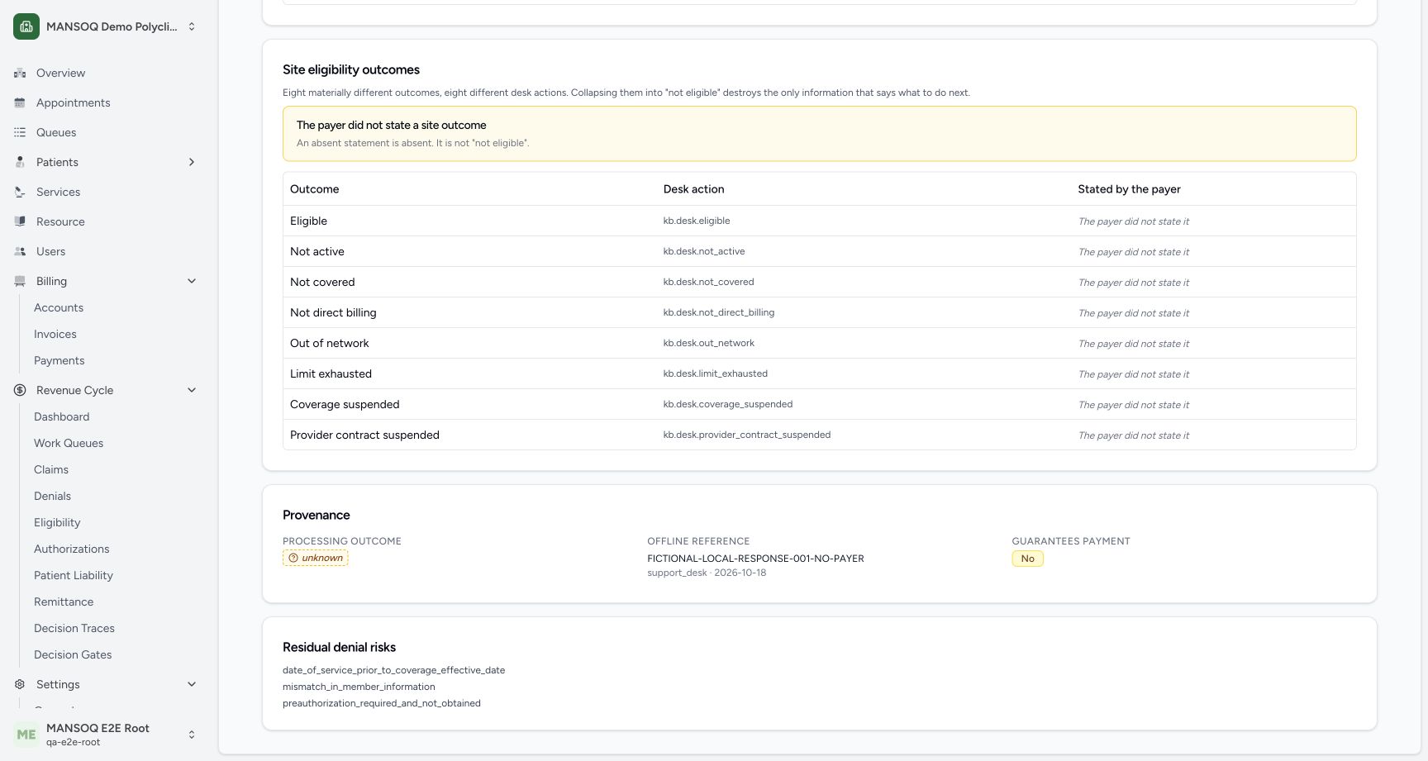The width and height of the screenshot is (1428, 761).
Task: Click the Queues list icon
Action: (20, 132)
